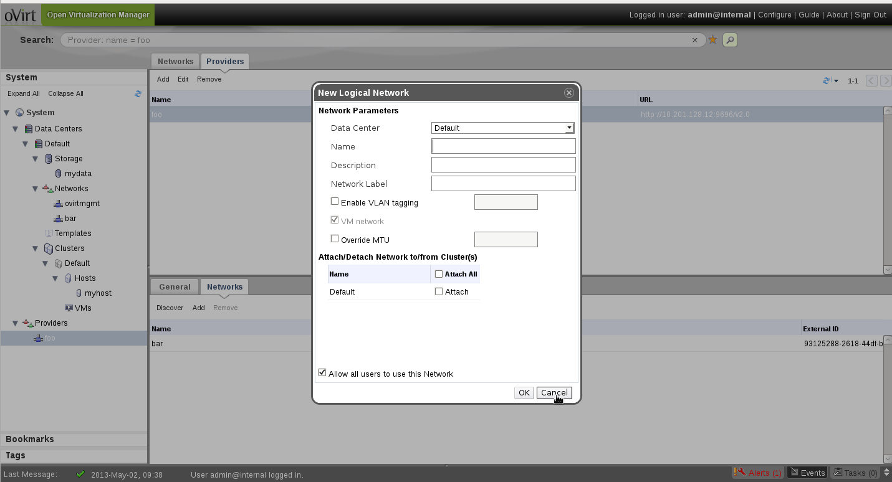Click the search magnifier button

pyautogui.click(x=730, y=40)
